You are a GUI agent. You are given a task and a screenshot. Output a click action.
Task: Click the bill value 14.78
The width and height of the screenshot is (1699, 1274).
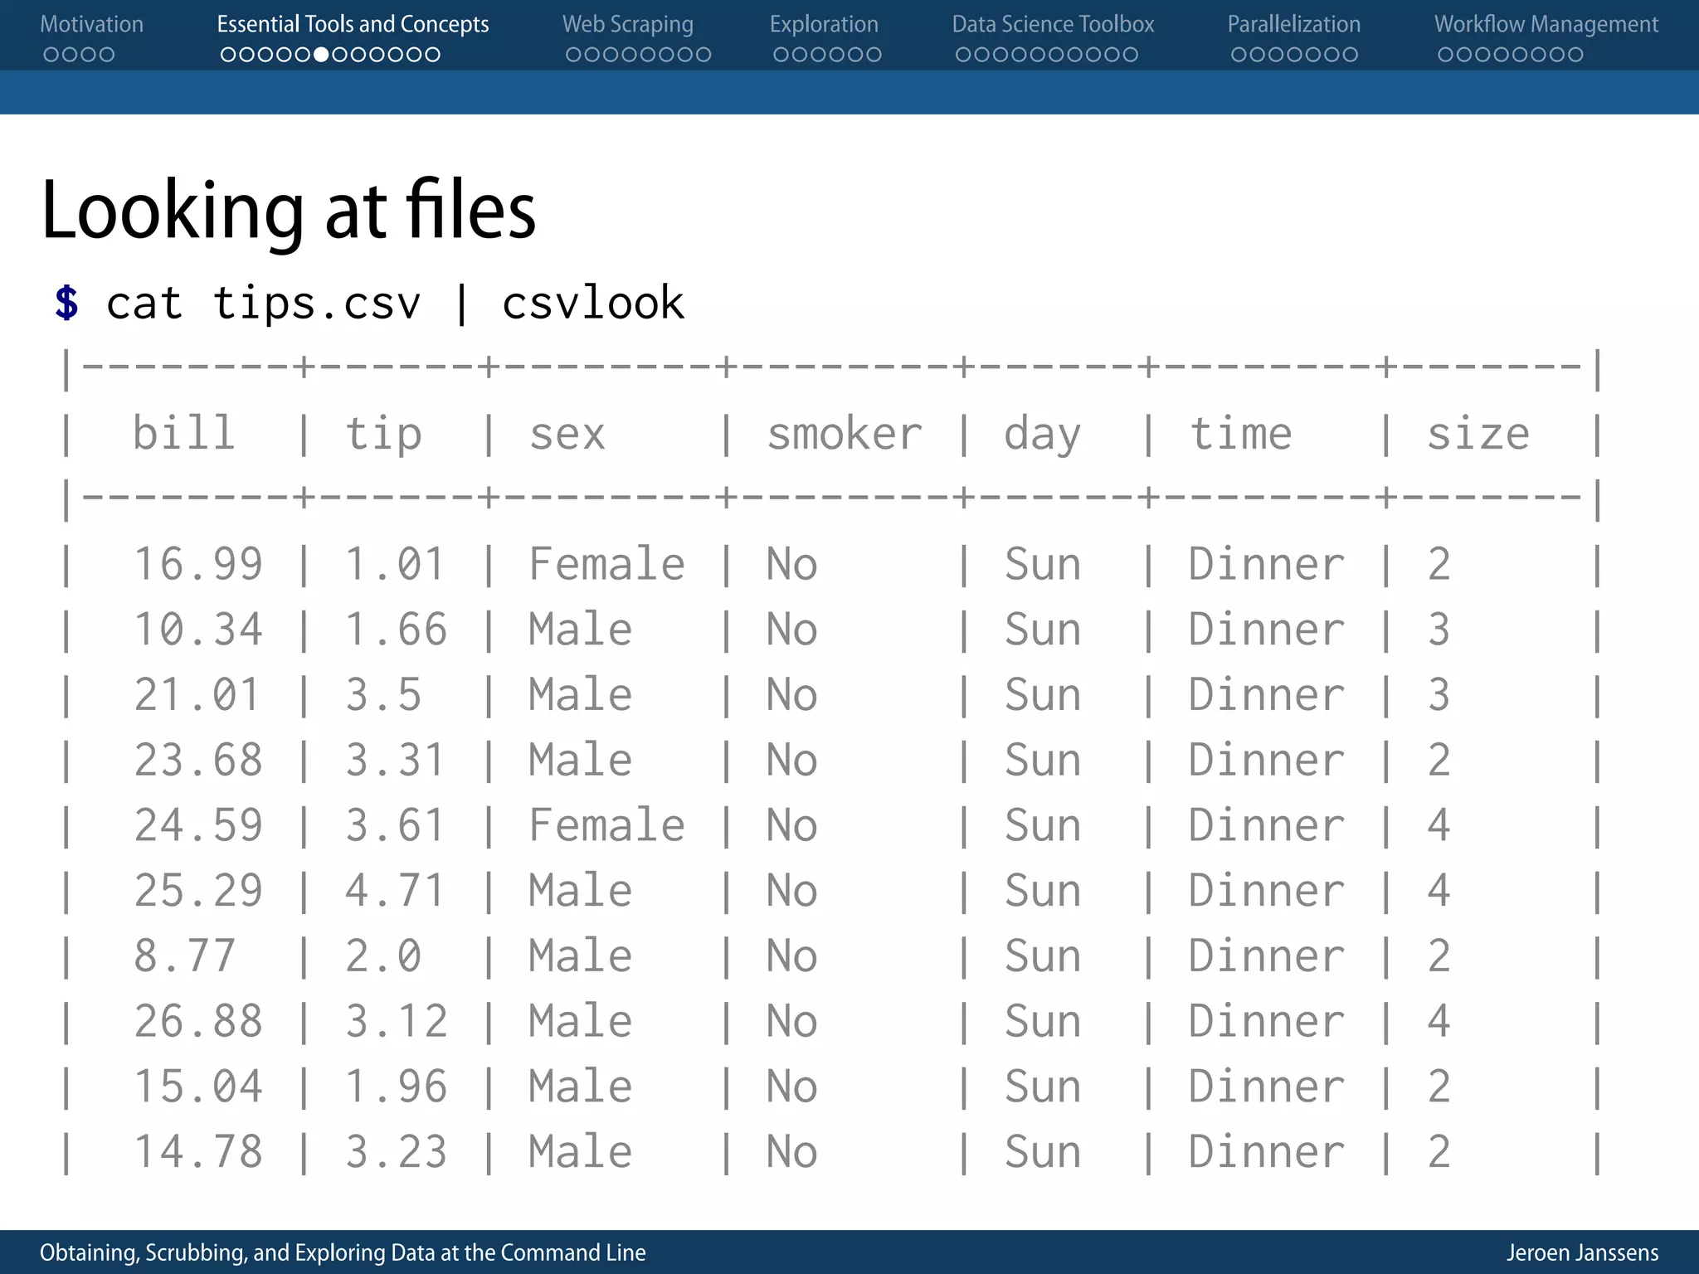(198, 1151)
